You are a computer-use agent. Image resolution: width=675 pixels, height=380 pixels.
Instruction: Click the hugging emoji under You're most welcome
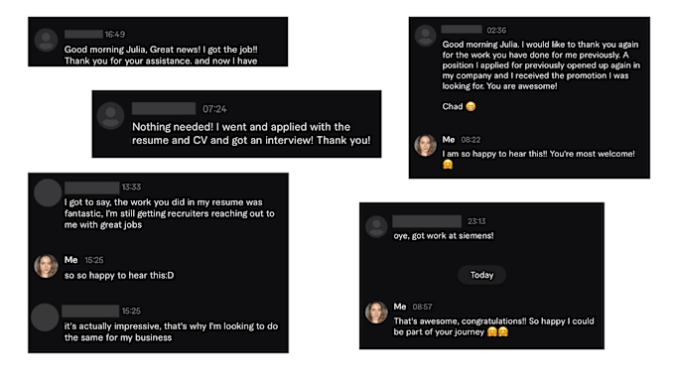[x=448, y=165]
